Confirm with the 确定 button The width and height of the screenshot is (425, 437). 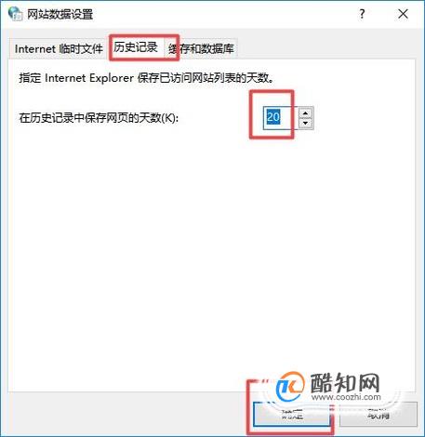point(292,414)
